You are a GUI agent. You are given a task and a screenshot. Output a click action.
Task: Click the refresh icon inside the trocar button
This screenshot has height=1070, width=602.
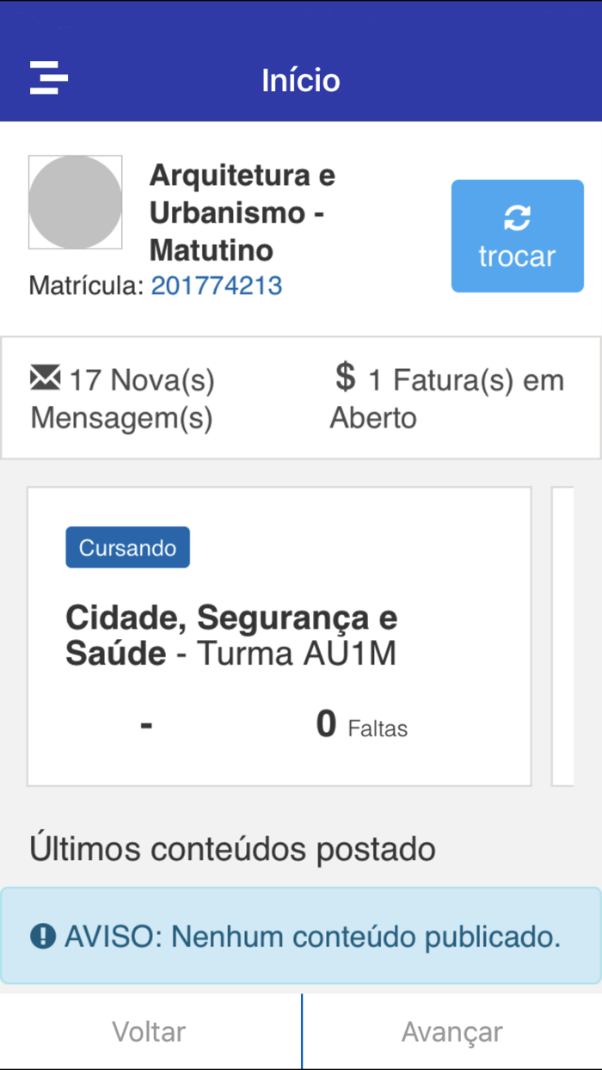tap(517, 217)
